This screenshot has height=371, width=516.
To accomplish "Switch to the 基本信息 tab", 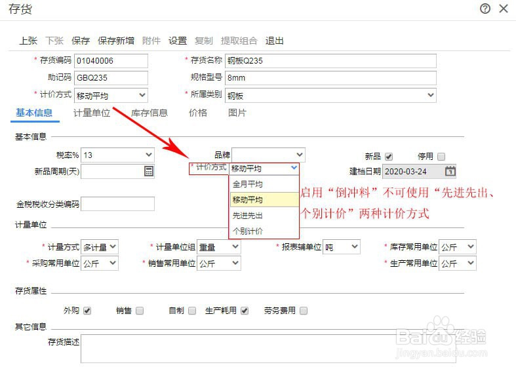I will click(34, 113).
